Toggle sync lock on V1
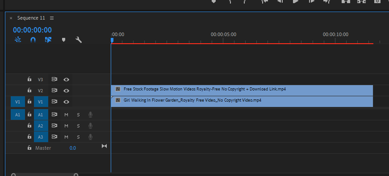 (54, 102)
